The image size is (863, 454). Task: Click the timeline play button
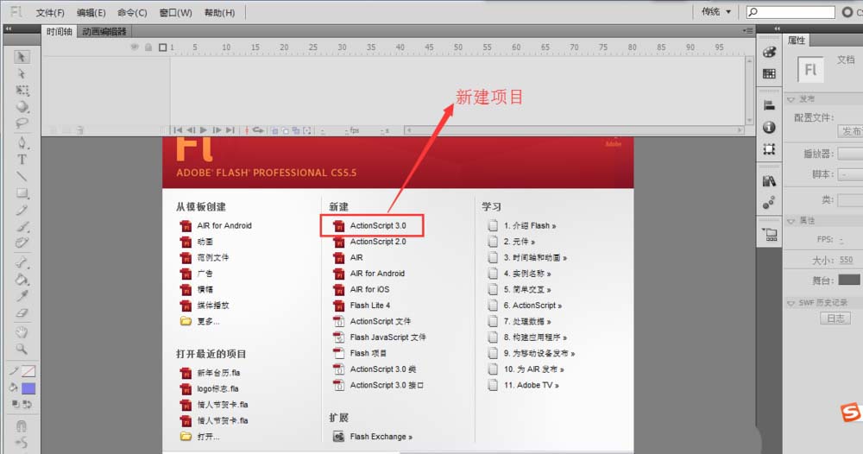tap(204, 130)
